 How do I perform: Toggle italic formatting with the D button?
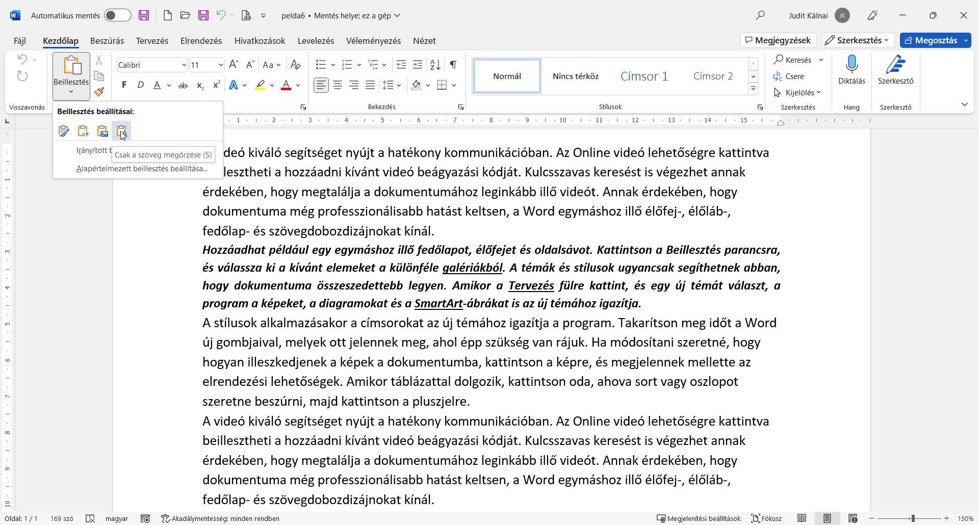pos(141,85)
